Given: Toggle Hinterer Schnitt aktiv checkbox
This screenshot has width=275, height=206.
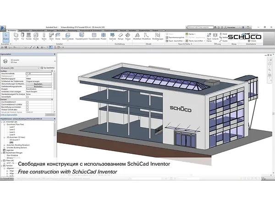Looking at the screenshot, I should tap(27, 110).
